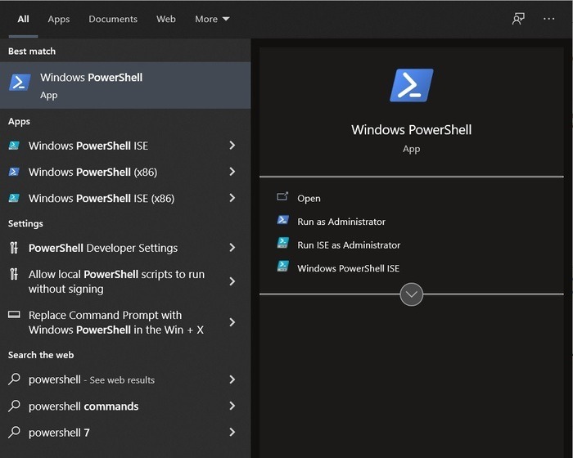This screenshot has height=458, width=573.
Task: Click search icon next to powershell web results
Action: (14, 379)
